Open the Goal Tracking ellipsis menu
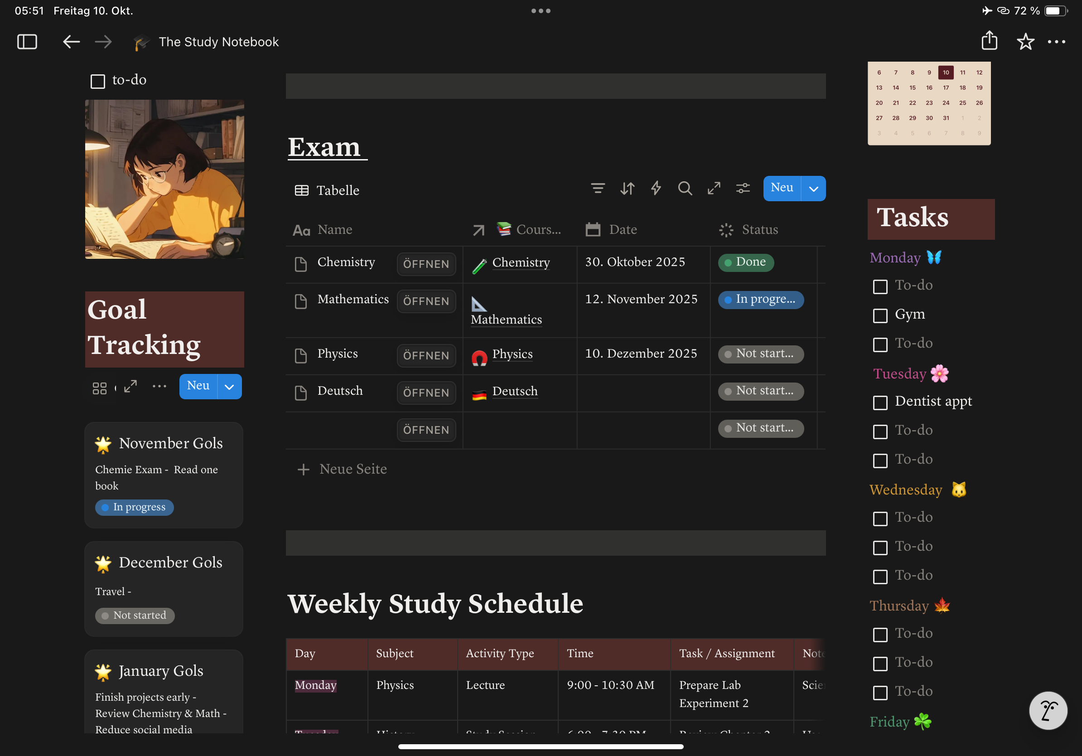Image resolution: width=1082 pixels, height=756 pixels. pyautogui.click(x=160, y=386)
